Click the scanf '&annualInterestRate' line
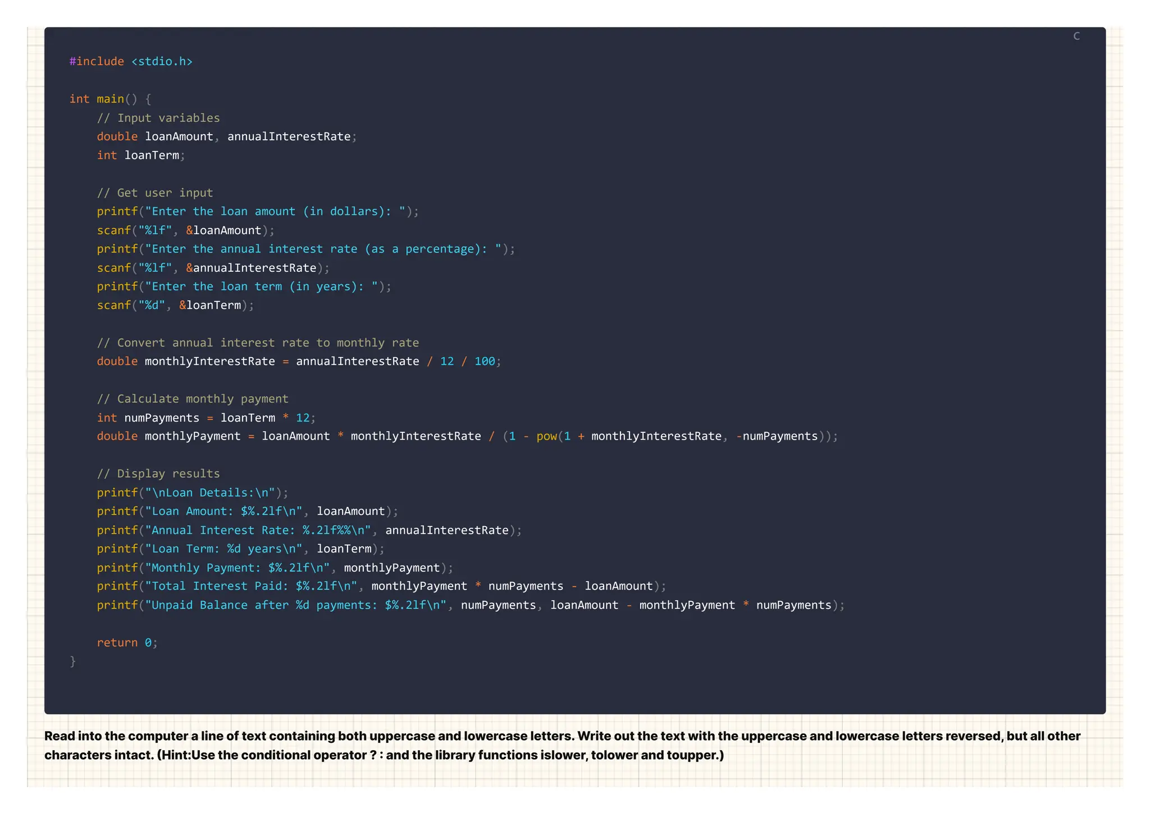 pyautogui.click(x=213, y=268)
